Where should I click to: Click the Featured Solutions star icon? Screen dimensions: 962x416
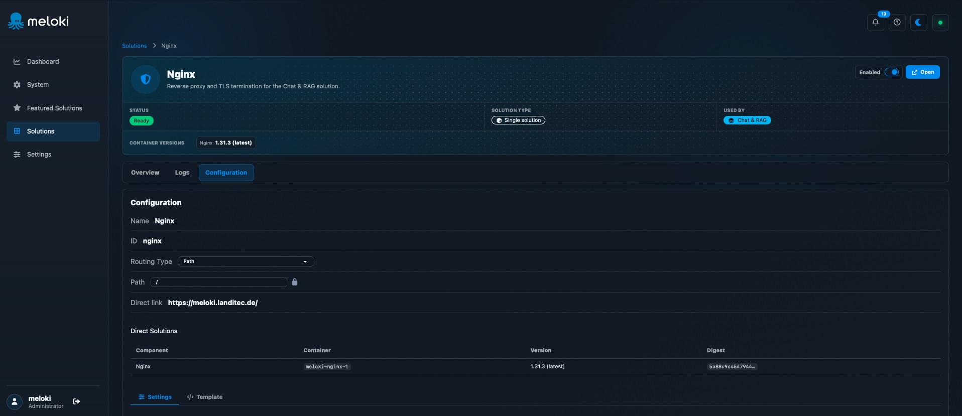pyautogui.click(x=17, y=108)
